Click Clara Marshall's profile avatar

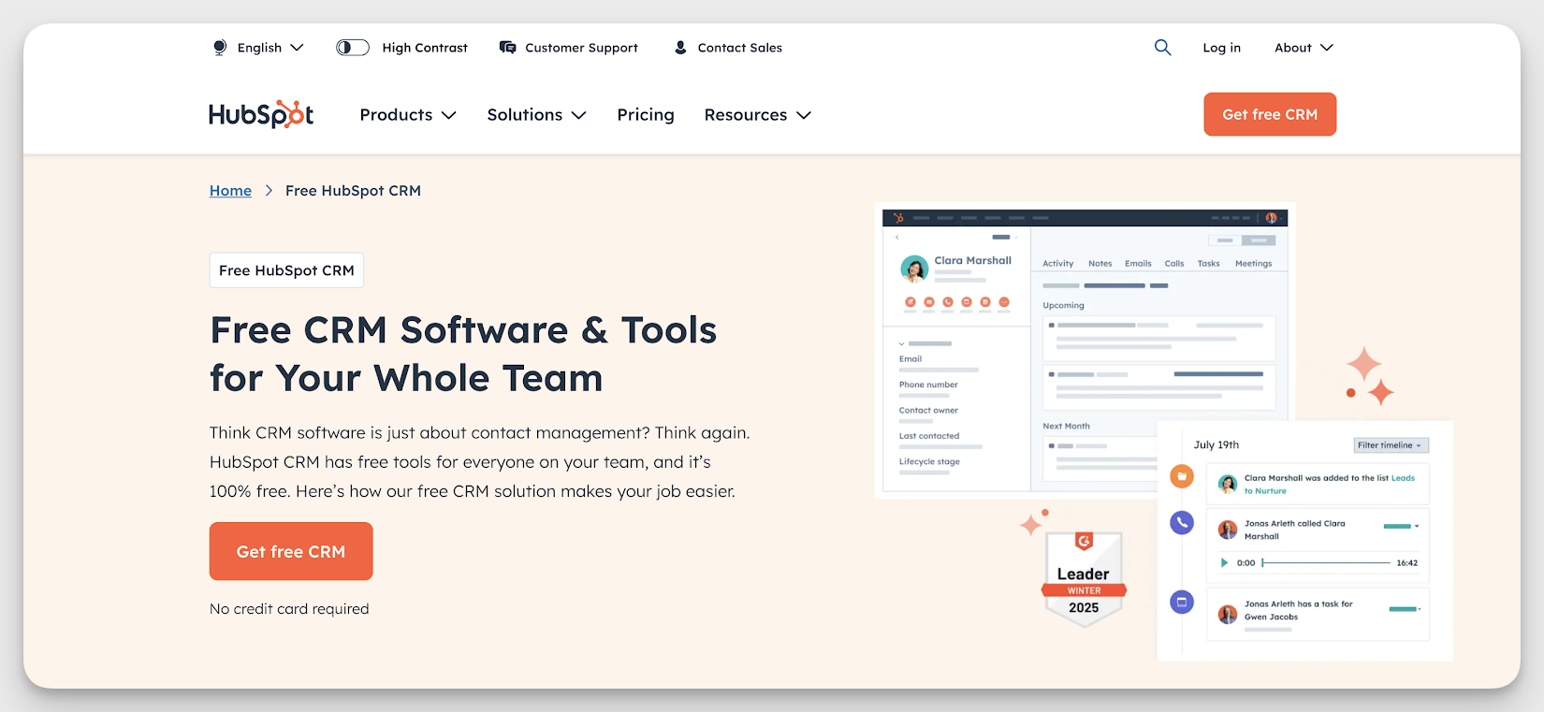(914, 269)
